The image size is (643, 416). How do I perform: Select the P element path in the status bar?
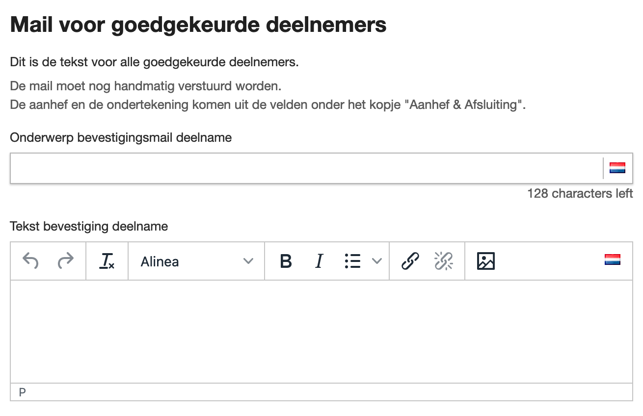click(23, 392)
